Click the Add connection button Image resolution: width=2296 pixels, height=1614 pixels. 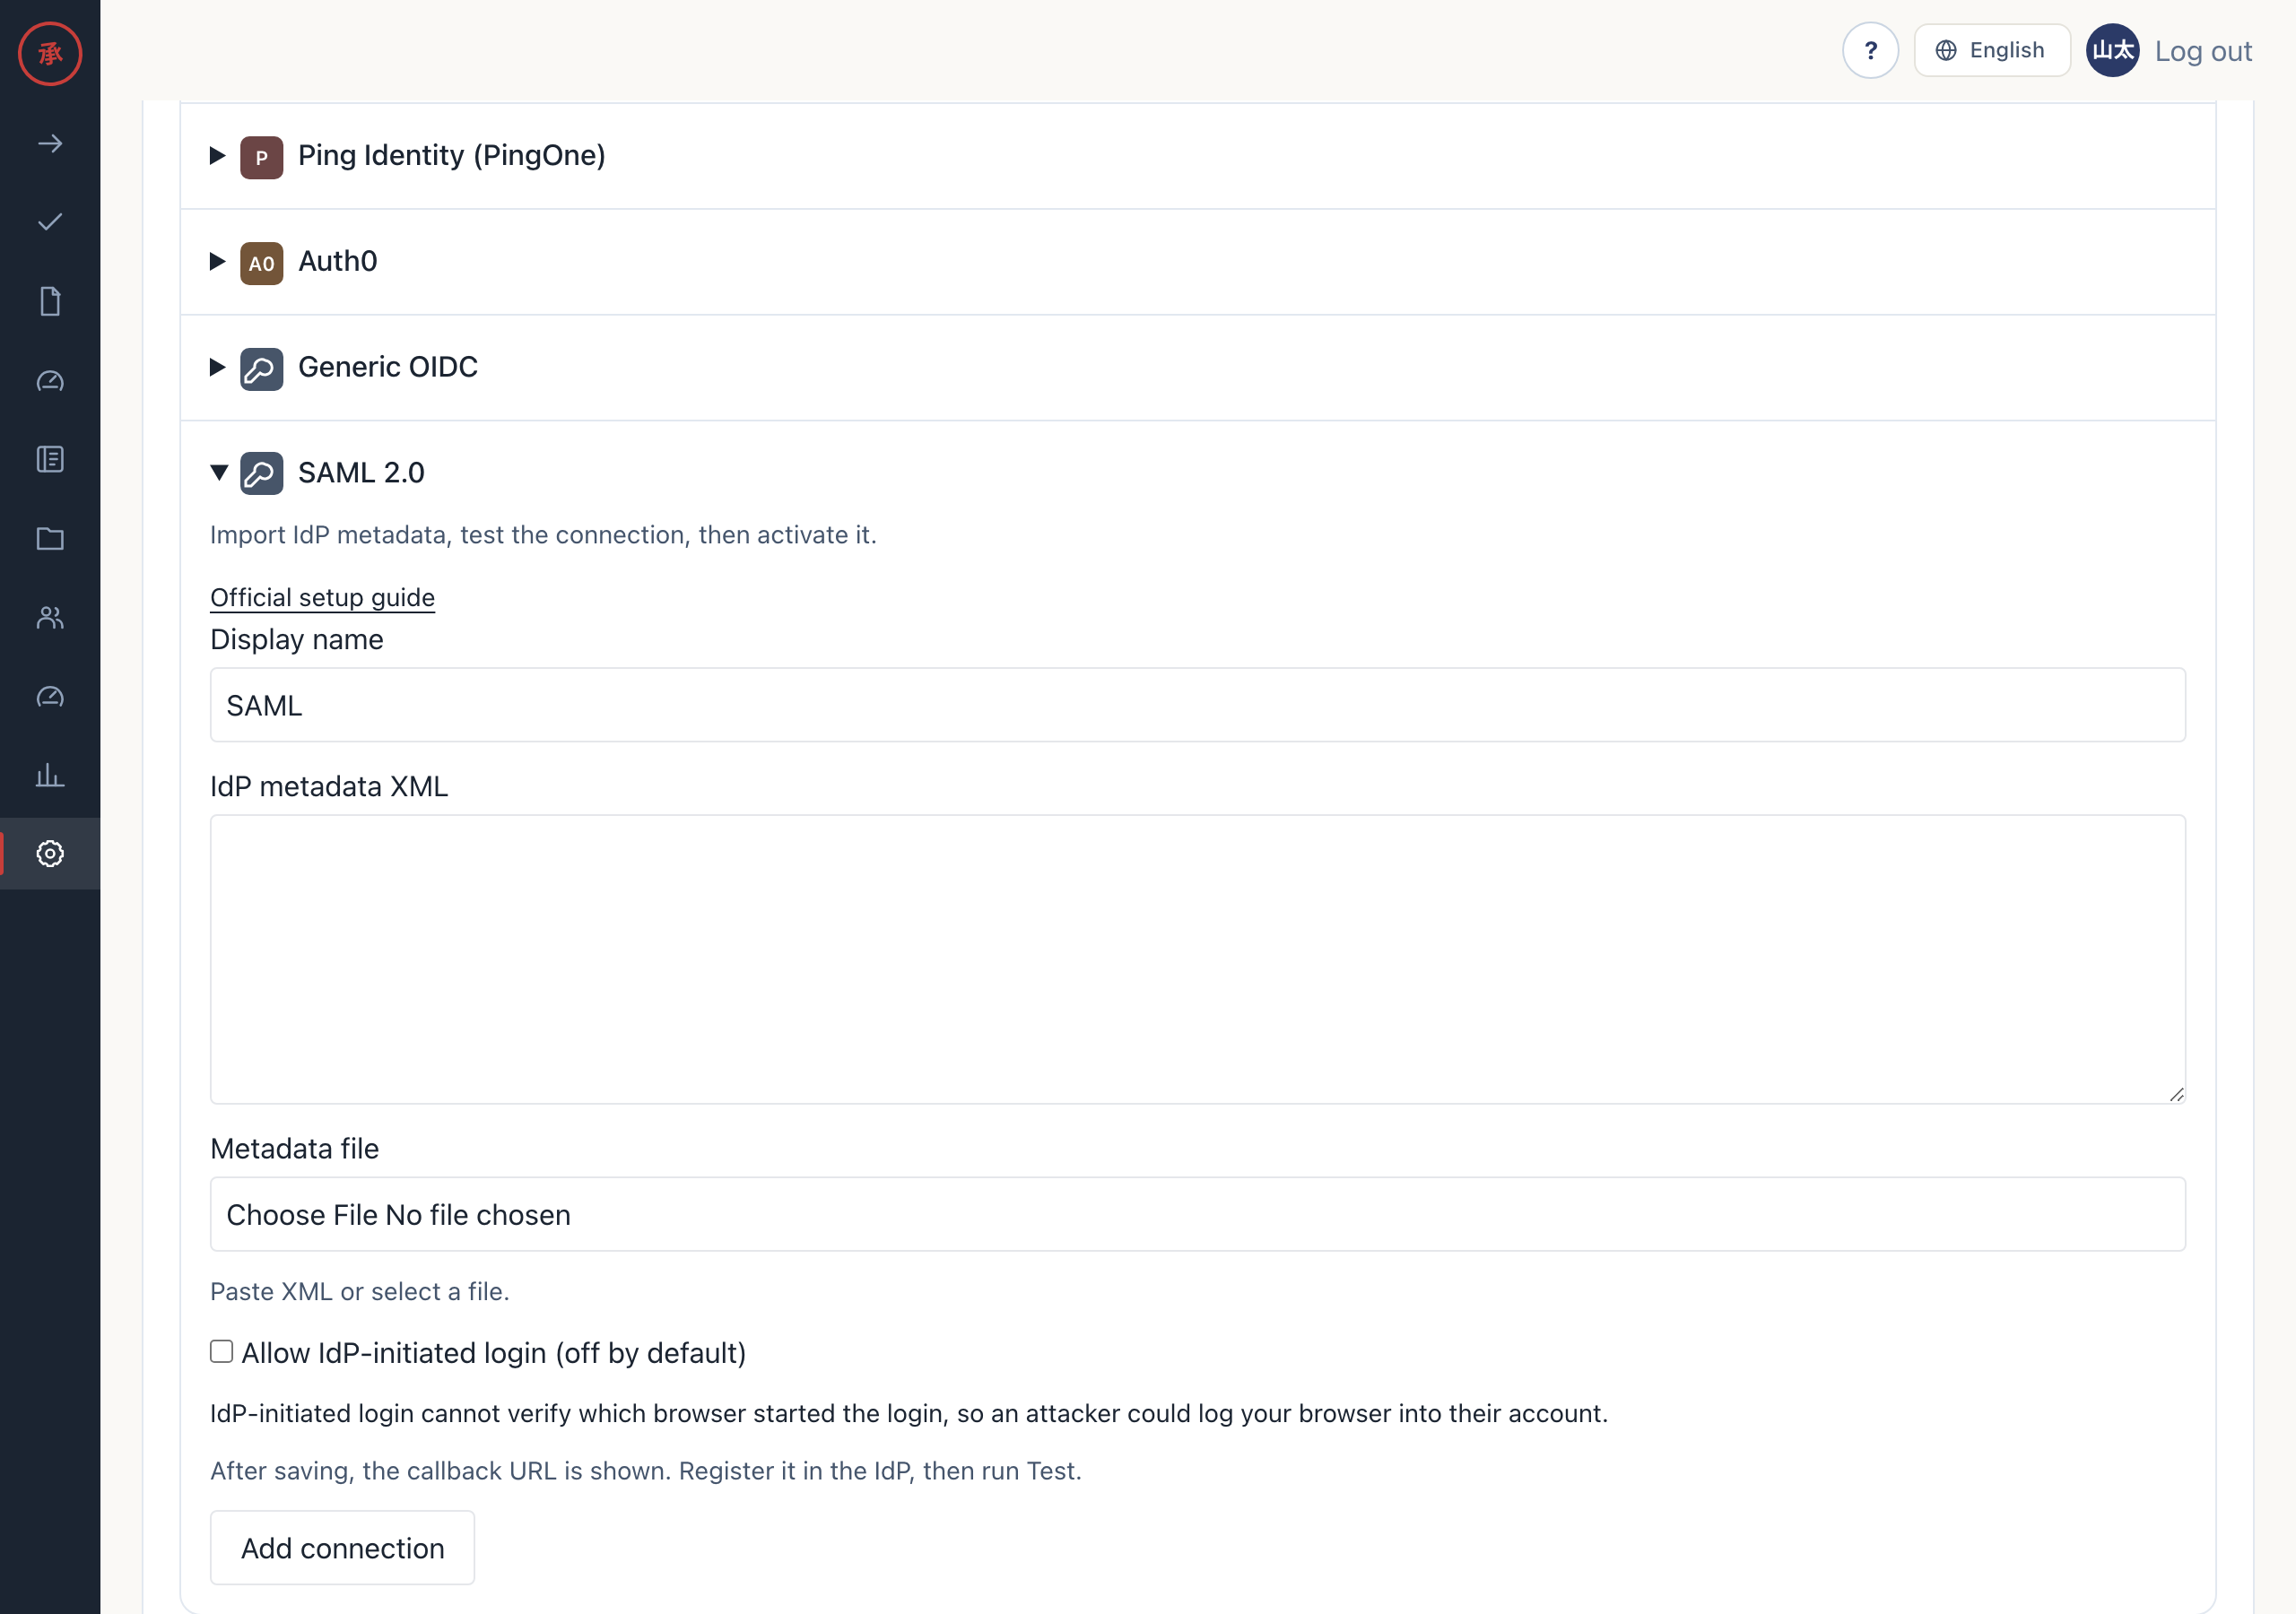342,1547
